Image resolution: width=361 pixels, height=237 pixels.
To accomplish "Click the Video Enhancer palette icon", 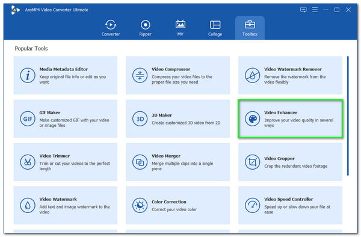I will click(x=252, y=118).
